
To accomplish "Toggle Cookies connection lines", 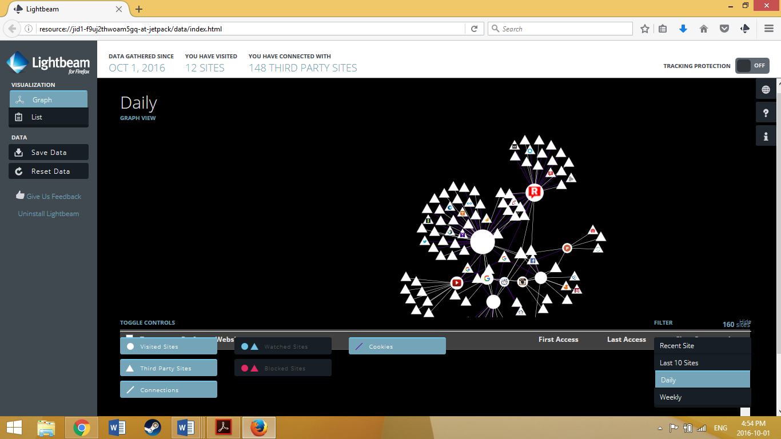I will click(397, 346).
